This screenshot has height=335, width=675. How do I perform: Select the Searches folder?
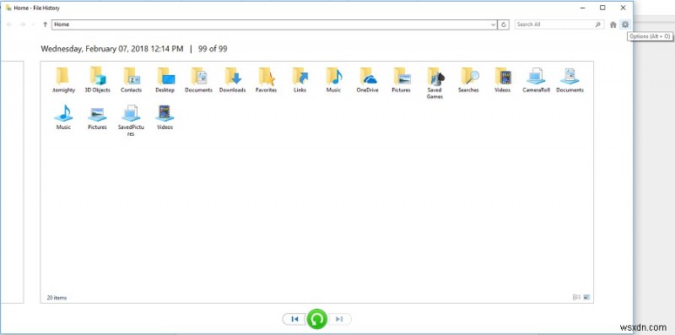(x=468, y=79)
